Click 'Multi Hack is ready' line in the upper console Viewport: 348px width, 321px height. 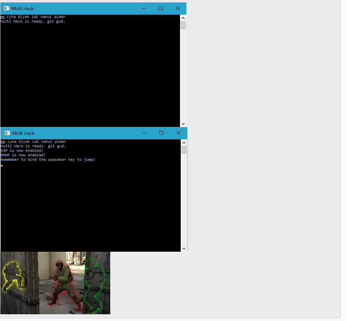coord(33,21)
